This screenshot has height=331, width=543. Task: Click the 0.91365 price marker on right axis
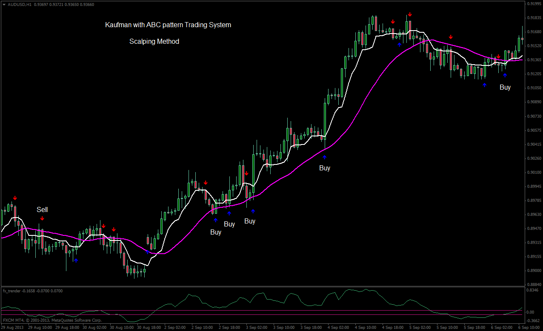click(x=533, y=60)
